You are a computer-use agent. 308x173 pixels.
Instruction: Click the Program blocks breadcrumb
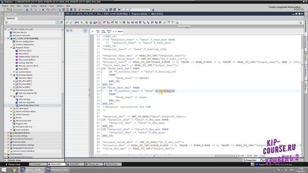click(x=139, y=14)
